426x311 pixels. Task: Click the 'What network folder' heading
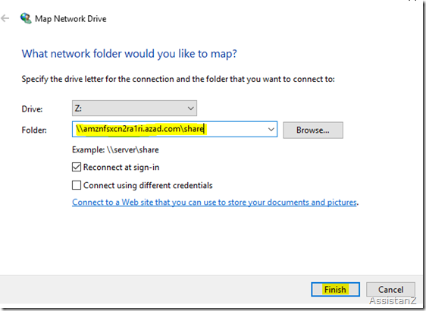pos(130,54)
